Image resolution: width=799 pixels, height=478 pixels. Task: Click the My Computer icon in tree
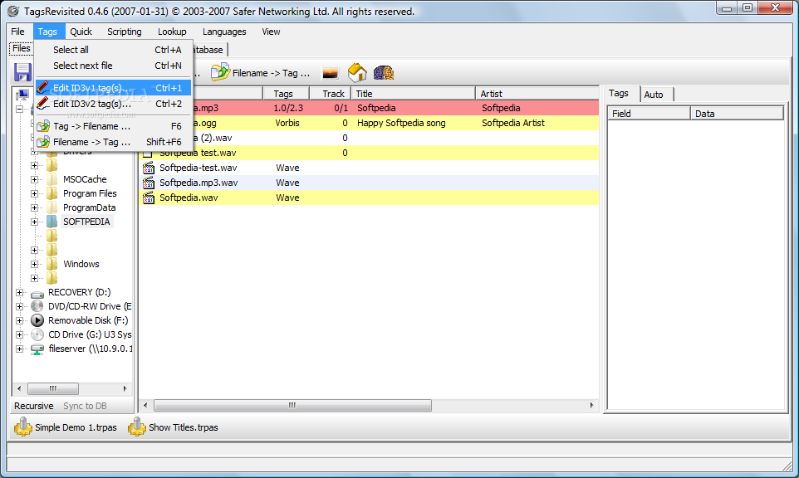click(22, 95)
